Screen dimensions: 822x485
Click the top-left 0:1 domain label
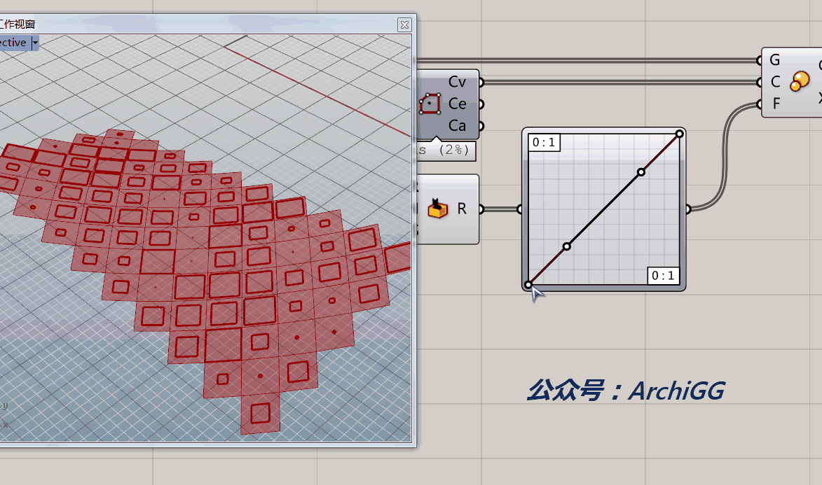pos(544,143)
